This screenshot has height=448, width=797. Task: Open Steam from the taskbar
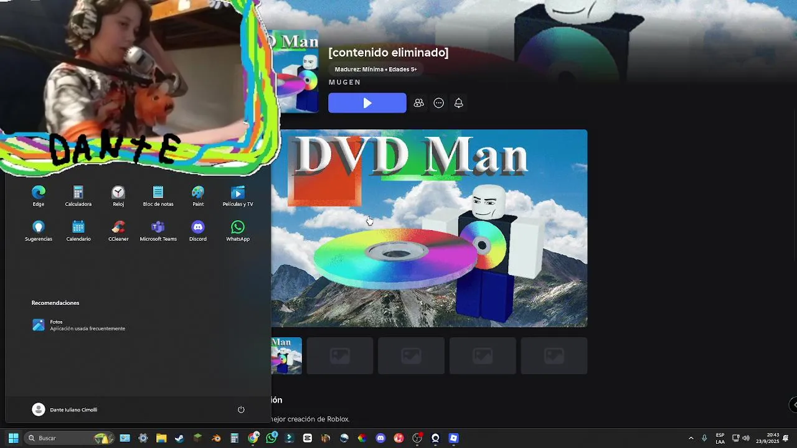point(179,438)
